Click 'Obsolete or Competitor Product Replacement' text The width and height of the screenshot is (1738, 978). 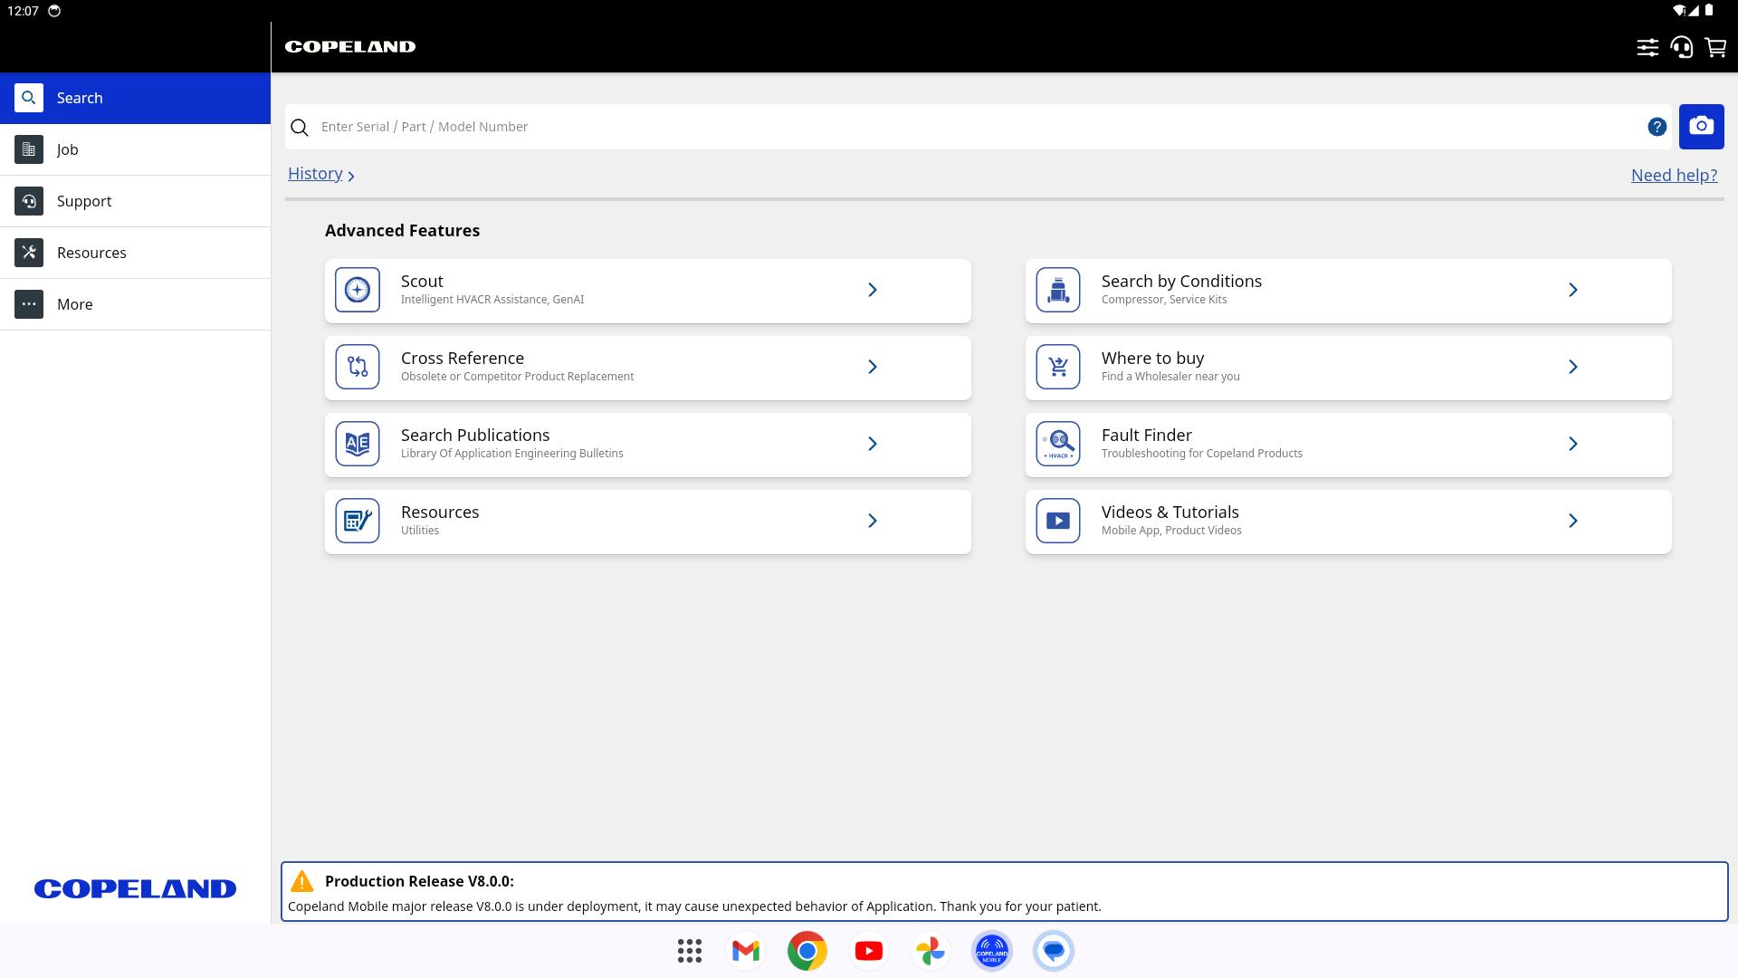[x=518, y=377]
